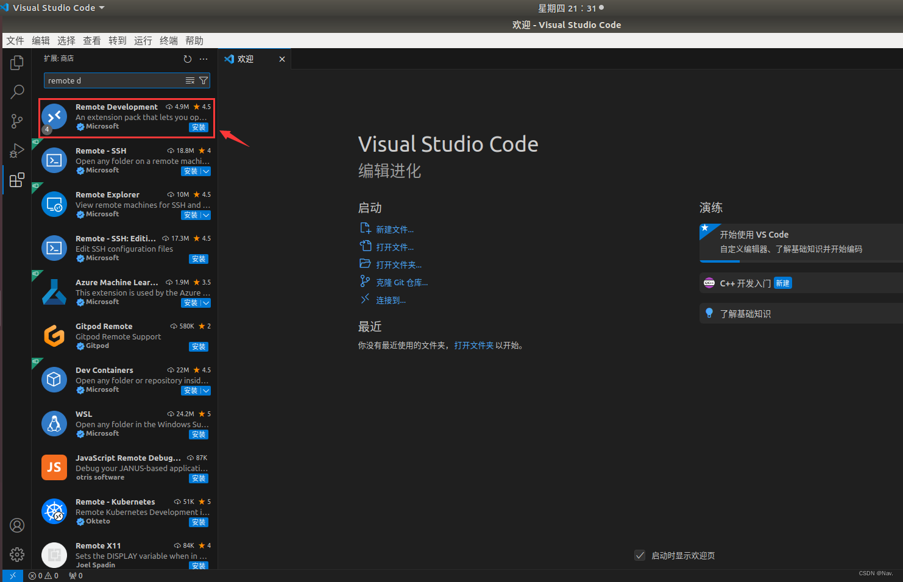Select Remote - SSH extension icon
The height and width of the screenshot is (582, 903).
(x=54, y=160)
